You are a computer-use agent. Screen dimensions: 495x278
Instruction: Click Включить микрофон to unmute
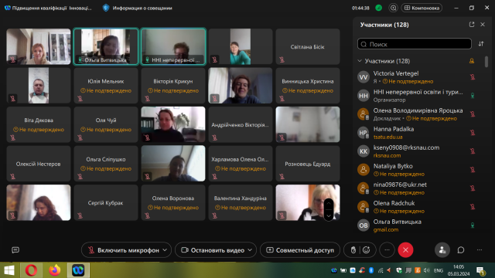pyautogui.click(x=123, y=250)
